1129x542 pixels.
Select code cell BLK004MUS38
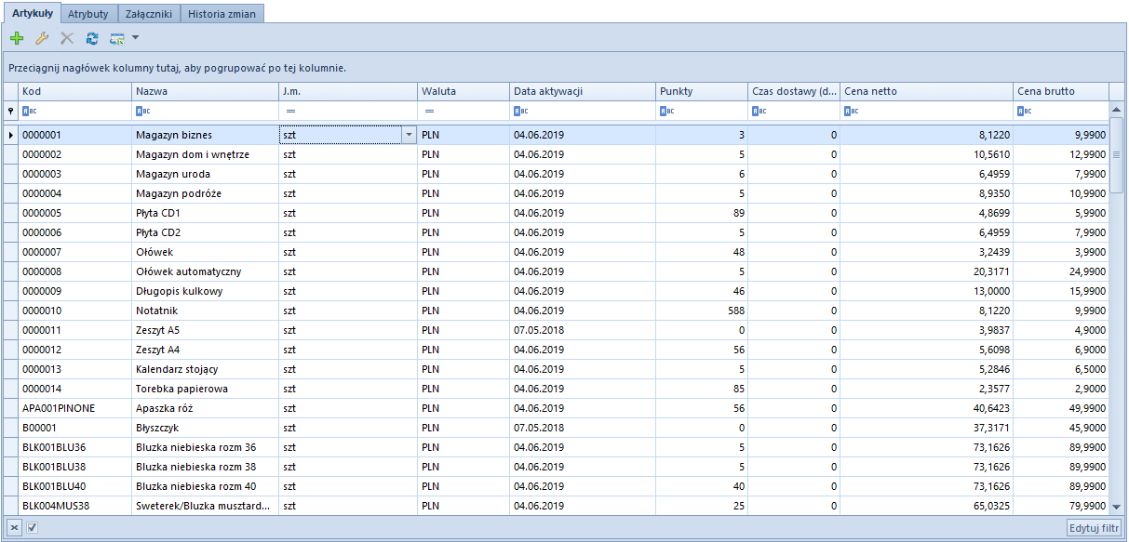pyautogui.click(x=74, y=506)
